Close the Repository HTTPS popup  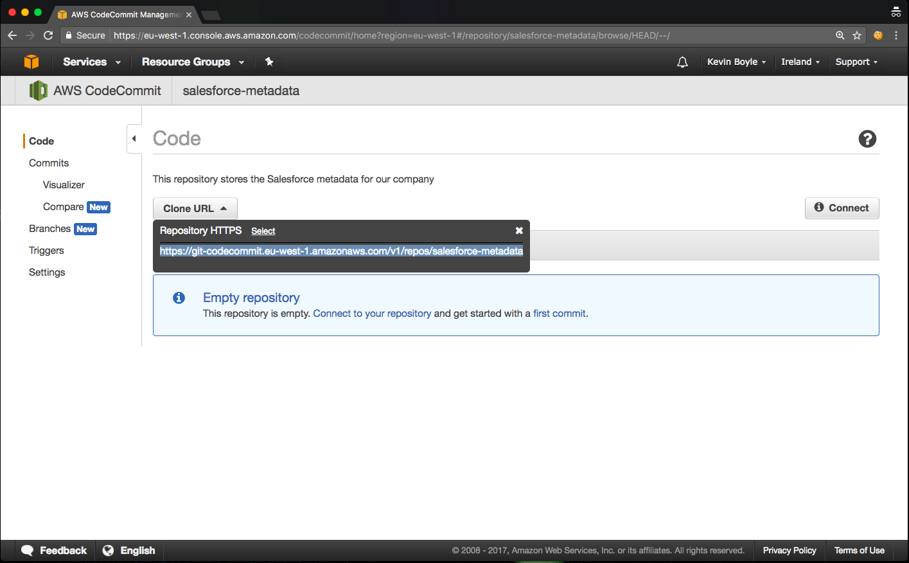click(519, 230)
